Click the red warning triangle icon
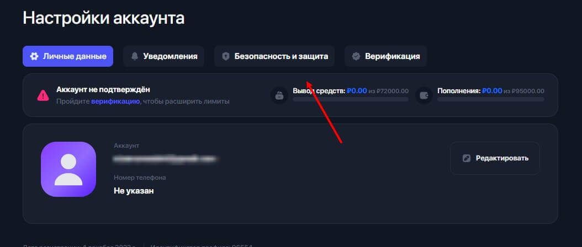Viewport: 582px width, 247px height. point(43,95)
